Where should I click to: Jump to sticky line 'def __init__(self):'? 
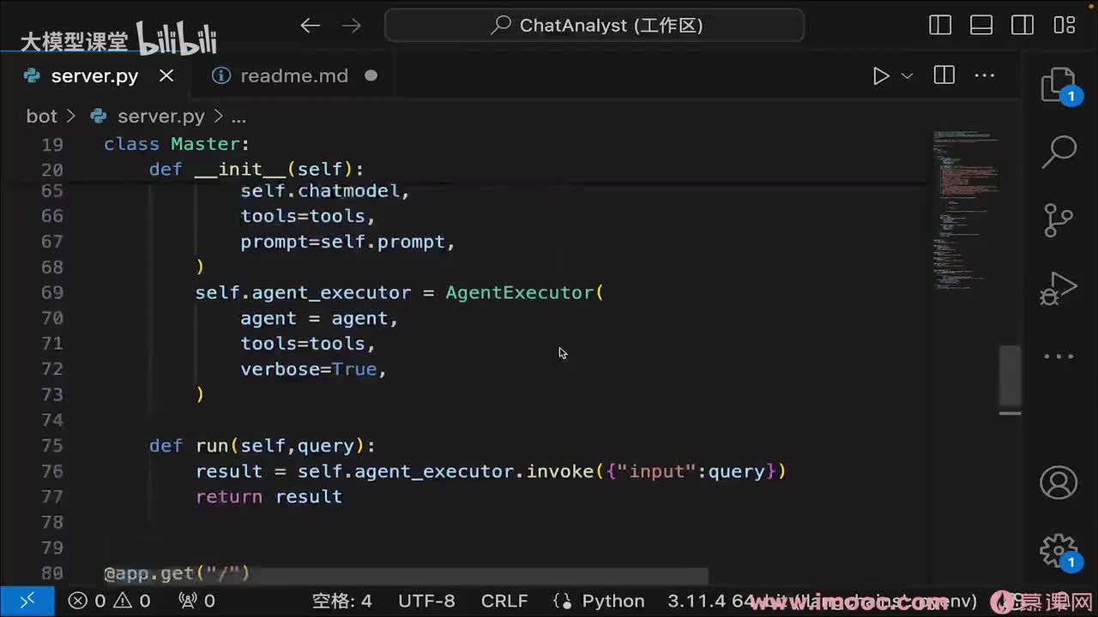256,169
